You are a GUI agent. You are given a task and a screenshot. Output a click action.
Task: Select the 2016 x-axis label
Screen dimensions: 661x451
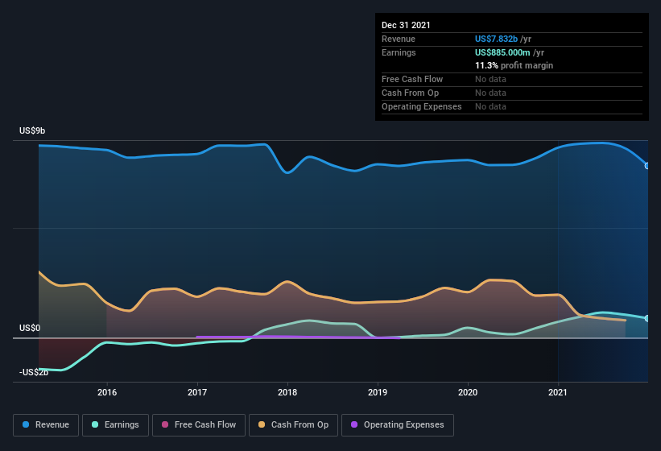click(107, 392)
